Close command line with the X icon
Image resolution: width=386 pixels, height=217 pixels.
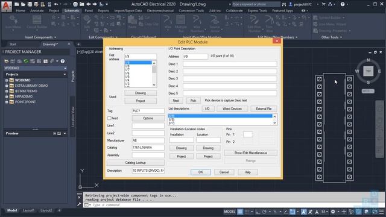pos(79,197)
